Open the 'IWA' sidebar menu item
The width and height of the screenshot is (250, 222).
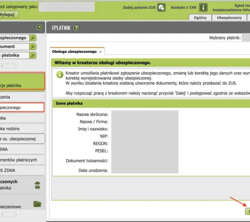pos(22,149)
